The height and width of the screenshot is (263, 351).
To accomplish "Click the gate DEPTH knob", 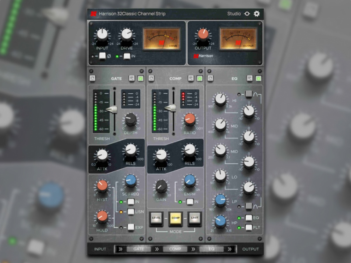I will pos(131,119).
